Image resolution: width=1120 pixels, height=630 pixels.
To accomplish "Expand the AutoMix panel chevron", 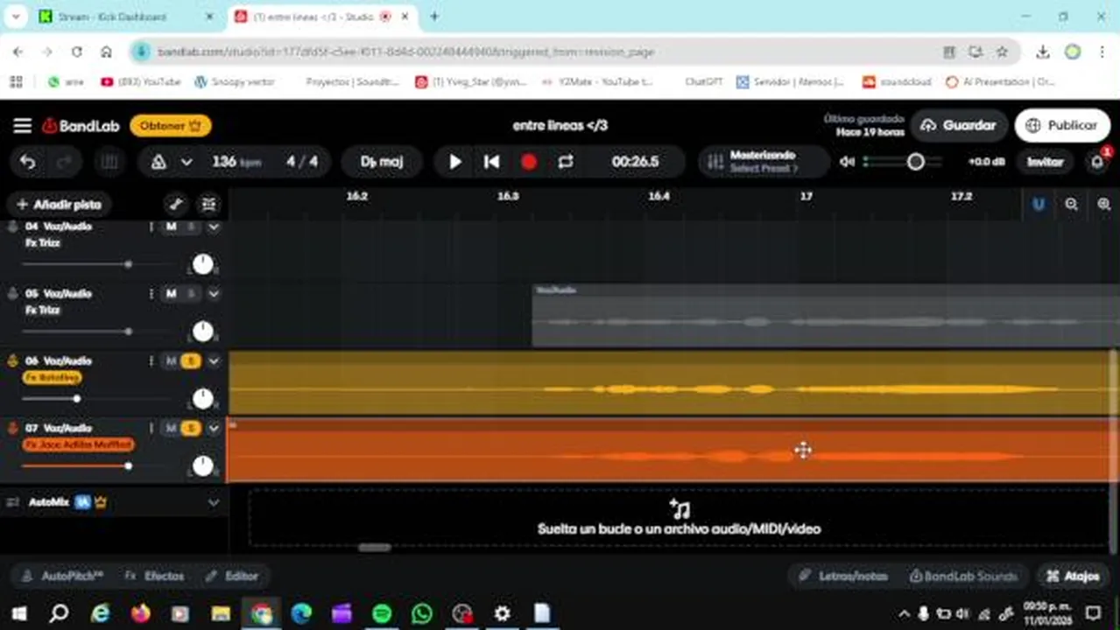I will (213, 503).
